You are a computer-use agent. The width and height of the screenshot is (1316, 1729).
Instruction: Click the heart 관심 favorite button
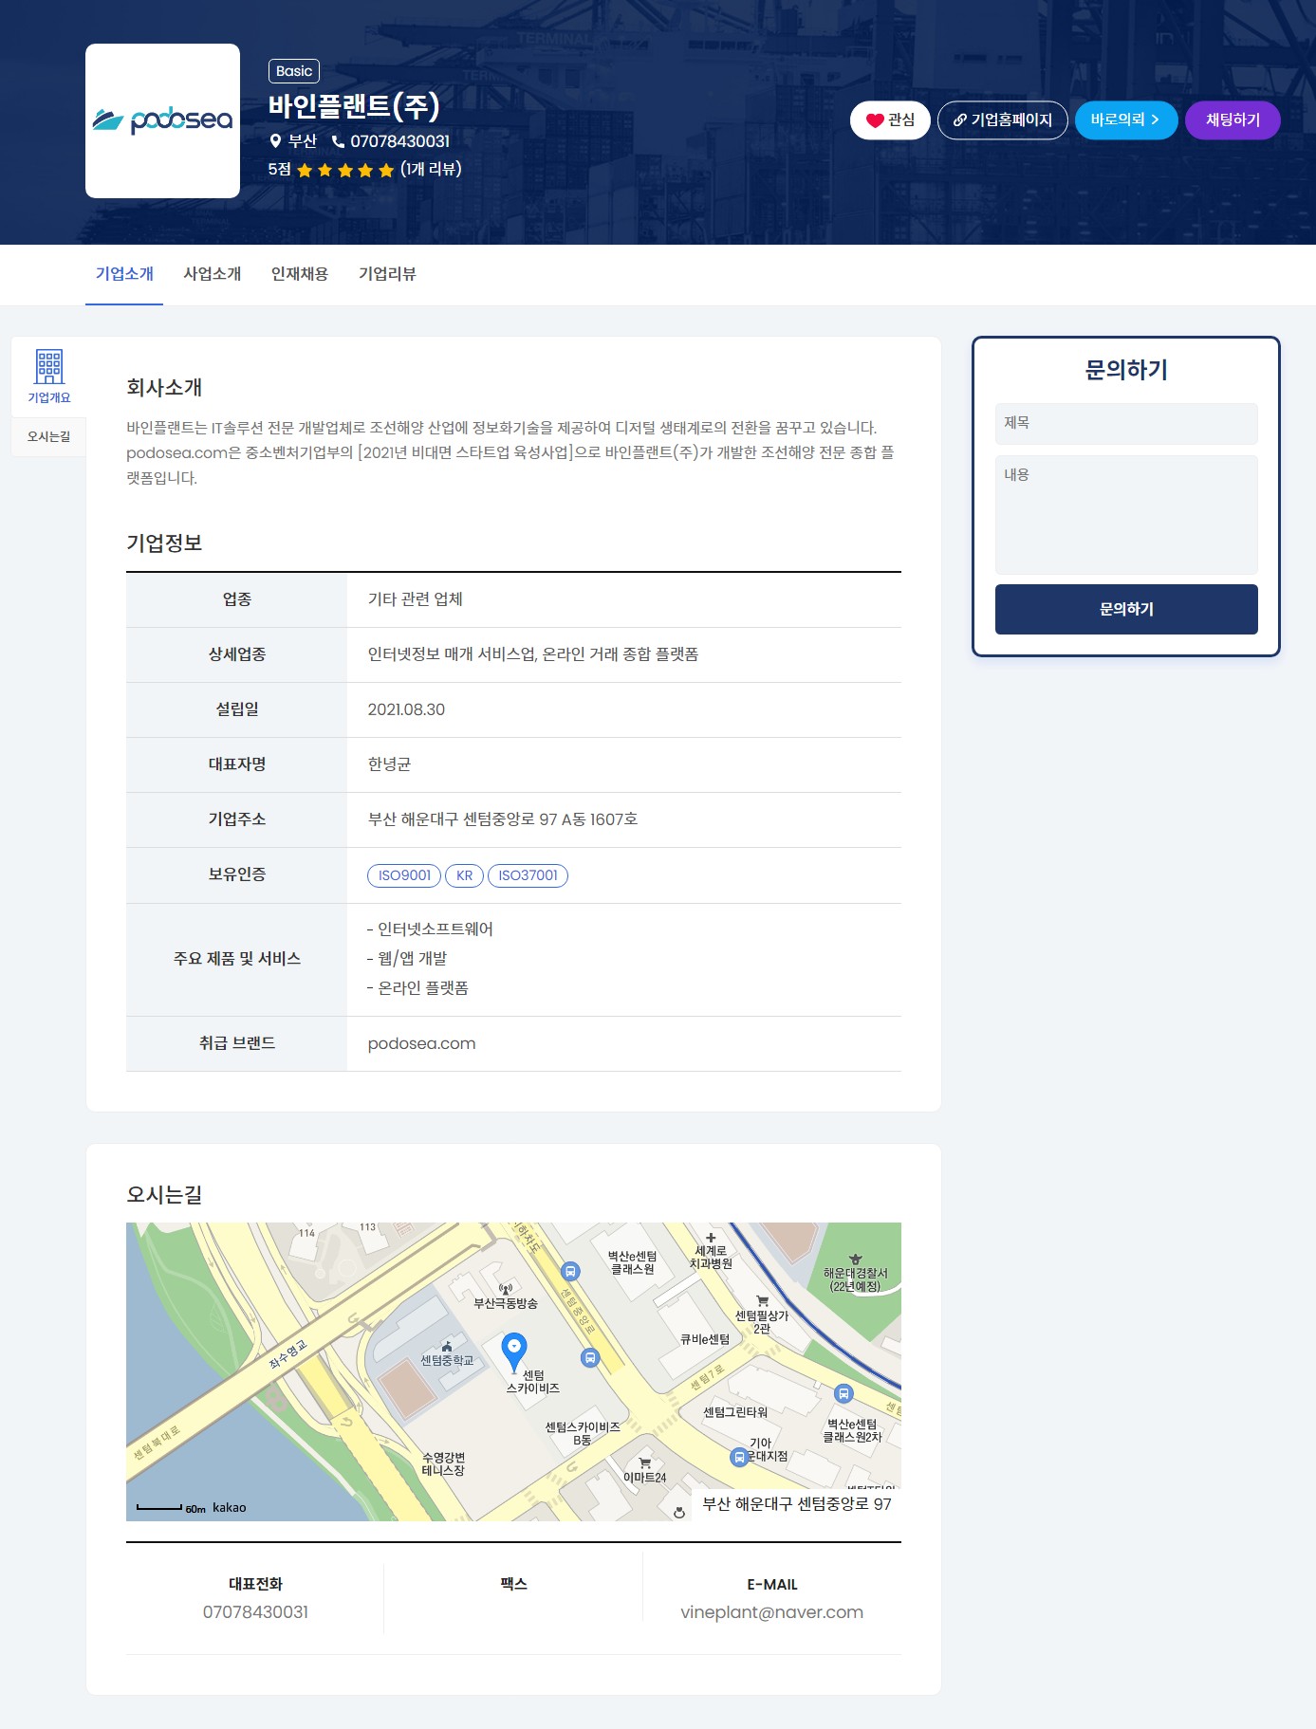pos(889,120)
